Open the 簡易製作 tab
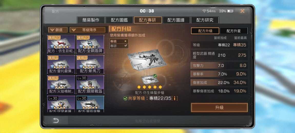The width and height of the screenshot is (295, 133). [91, 20]
